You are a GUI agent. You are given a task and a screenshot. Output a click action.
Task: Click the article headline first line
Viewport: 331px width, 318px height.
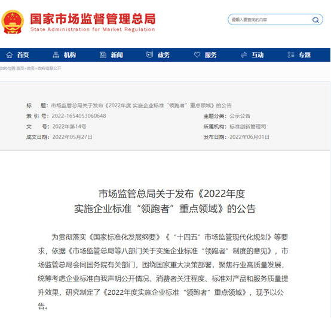(x=172, y=194)
